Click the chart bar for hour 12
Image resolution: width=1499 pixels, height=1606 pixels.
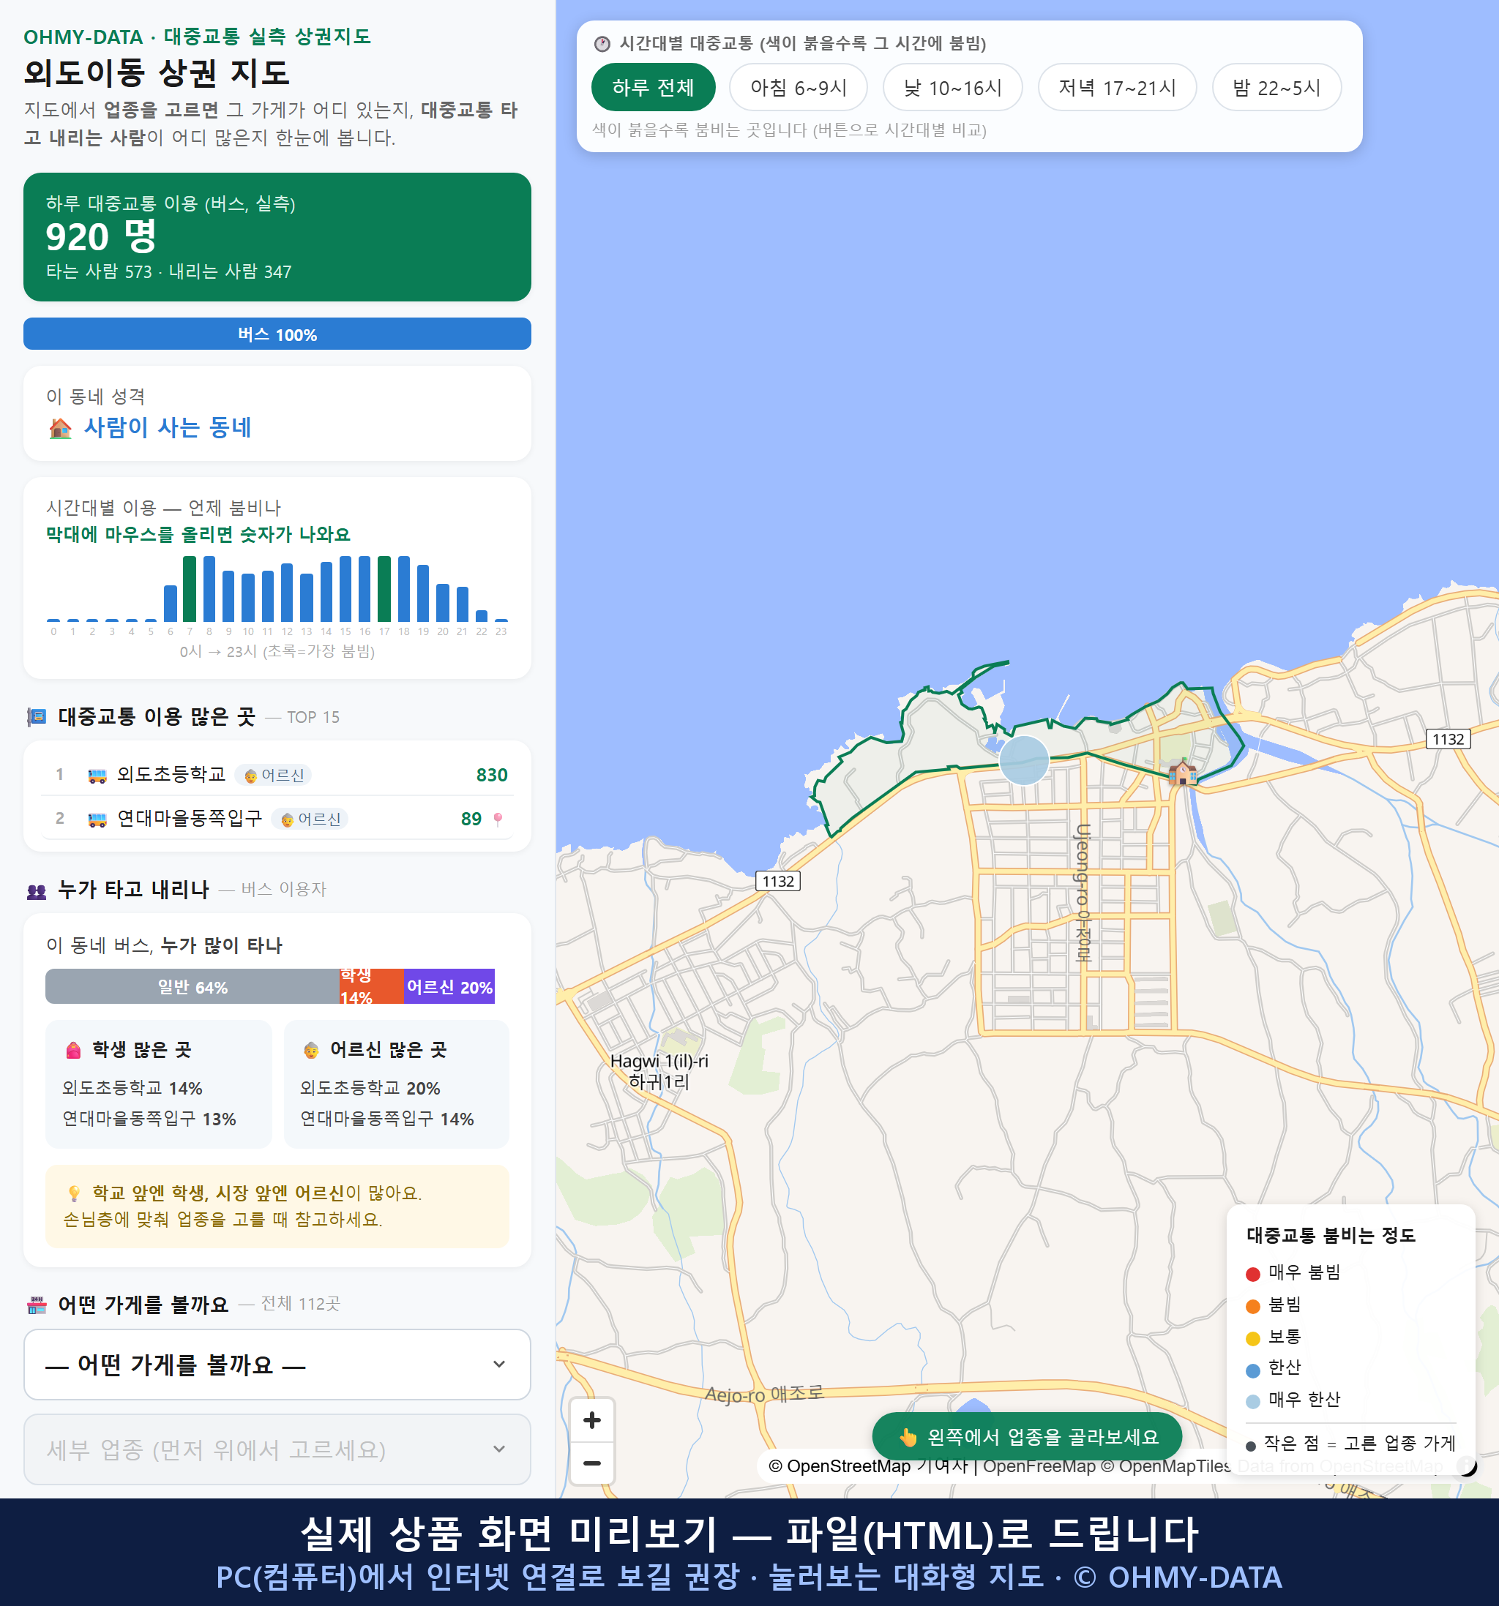(x=287, y=591)
